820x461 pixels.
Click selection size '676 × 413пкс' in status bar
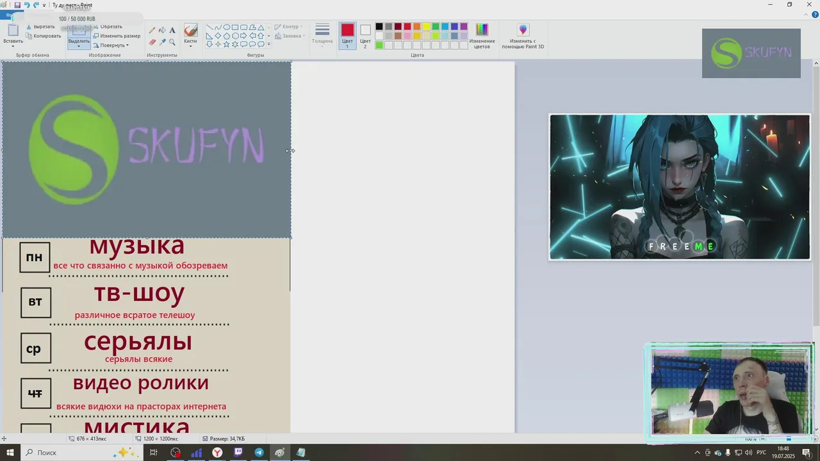pos(88,439)
